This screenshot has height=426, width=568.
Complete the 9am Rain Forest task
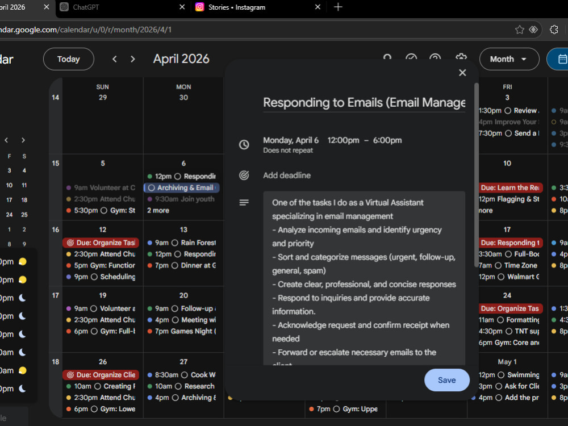[x=175, y=243]
